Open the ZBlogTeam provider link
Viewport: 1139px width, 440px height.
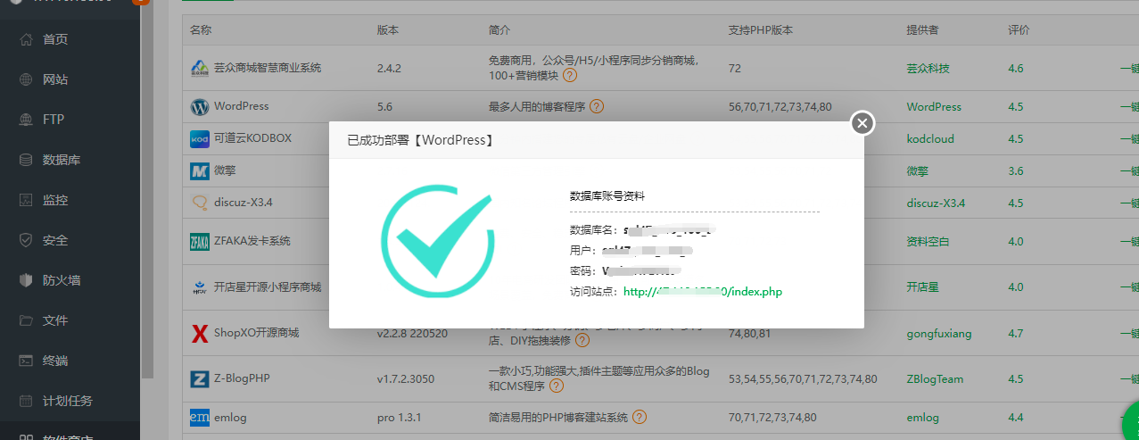tap(935, 378)
